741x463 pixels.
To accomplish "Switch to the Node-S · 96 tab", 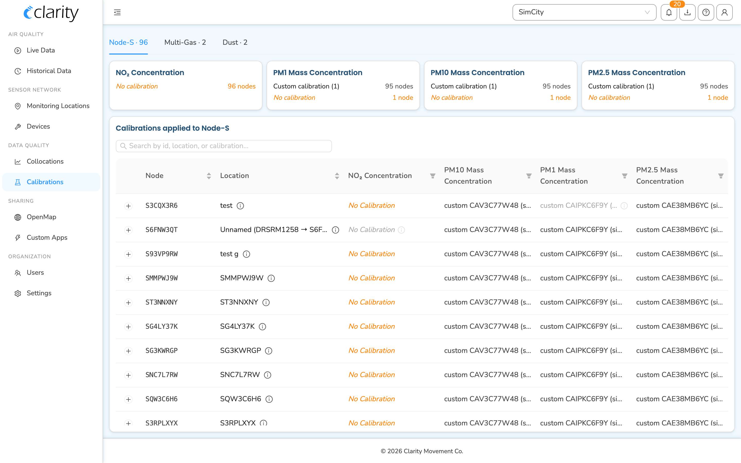I will click(x=128, y=42).
